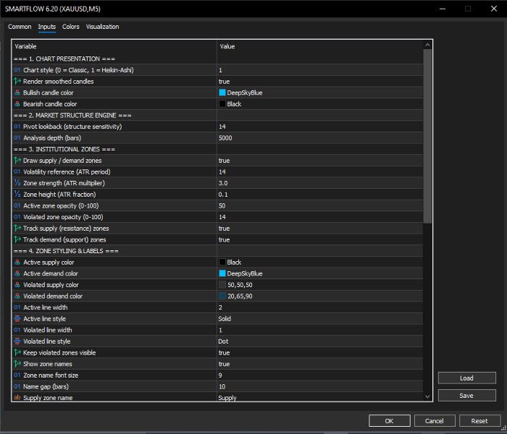Click the boolean icon beside Render smoothed candles
The width and height of the screenshot is (507, 434).
(17, 81)
